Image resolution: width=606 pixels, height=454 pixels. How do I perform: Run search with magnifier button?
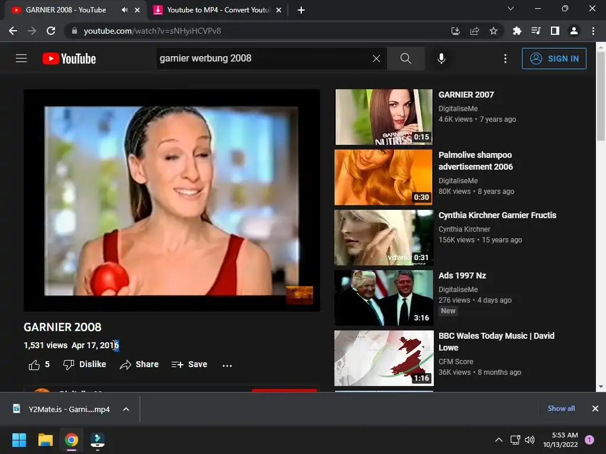(406, 59)
